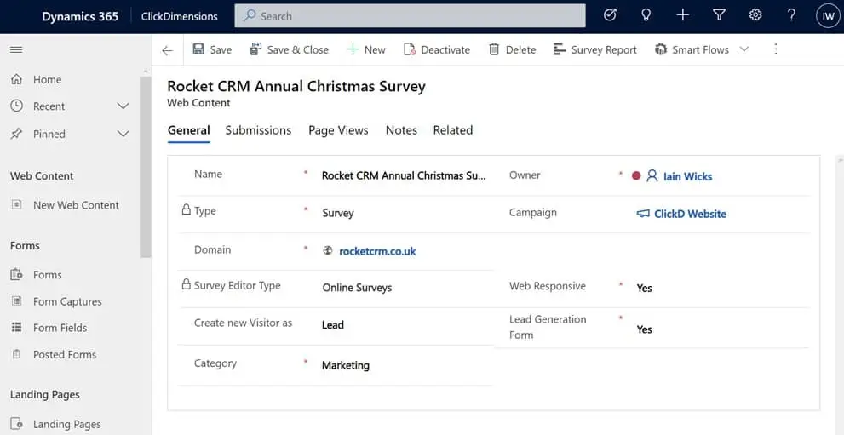Click the Save & Close icon
844x435 pixels.
point(255,49)
